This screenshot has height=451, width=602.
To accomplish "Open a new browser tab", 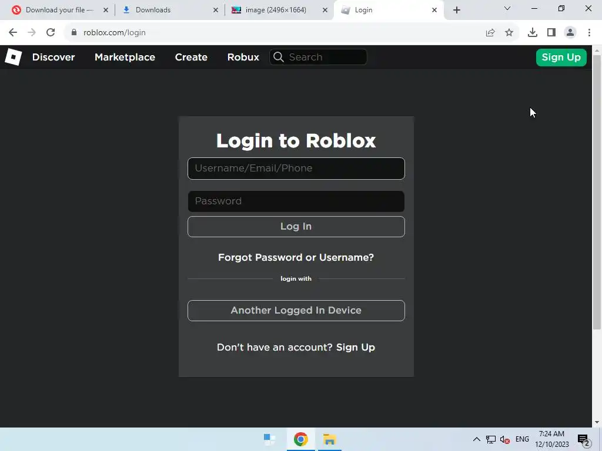I will click(x=456, y=10).
